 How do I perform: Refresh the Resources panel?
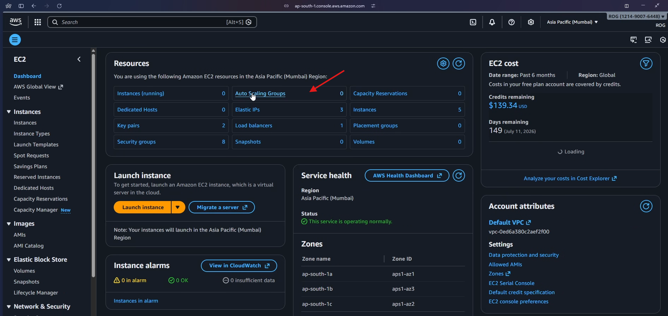pyautogui.click(x=459, y=63)
